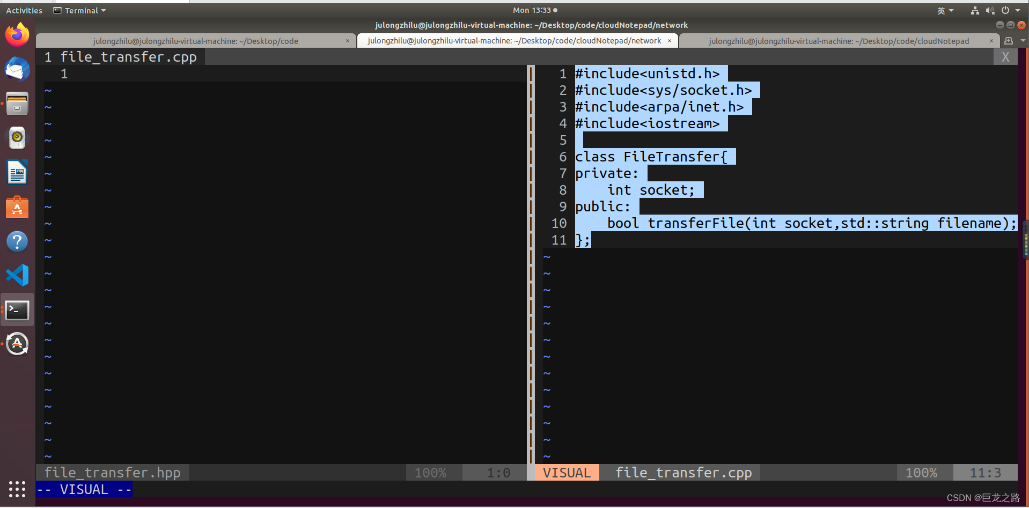The height and width of the screenshot is (508, 1029).
Task: Click the empty line 5 in the right pane
Action: tap(579, 140)
